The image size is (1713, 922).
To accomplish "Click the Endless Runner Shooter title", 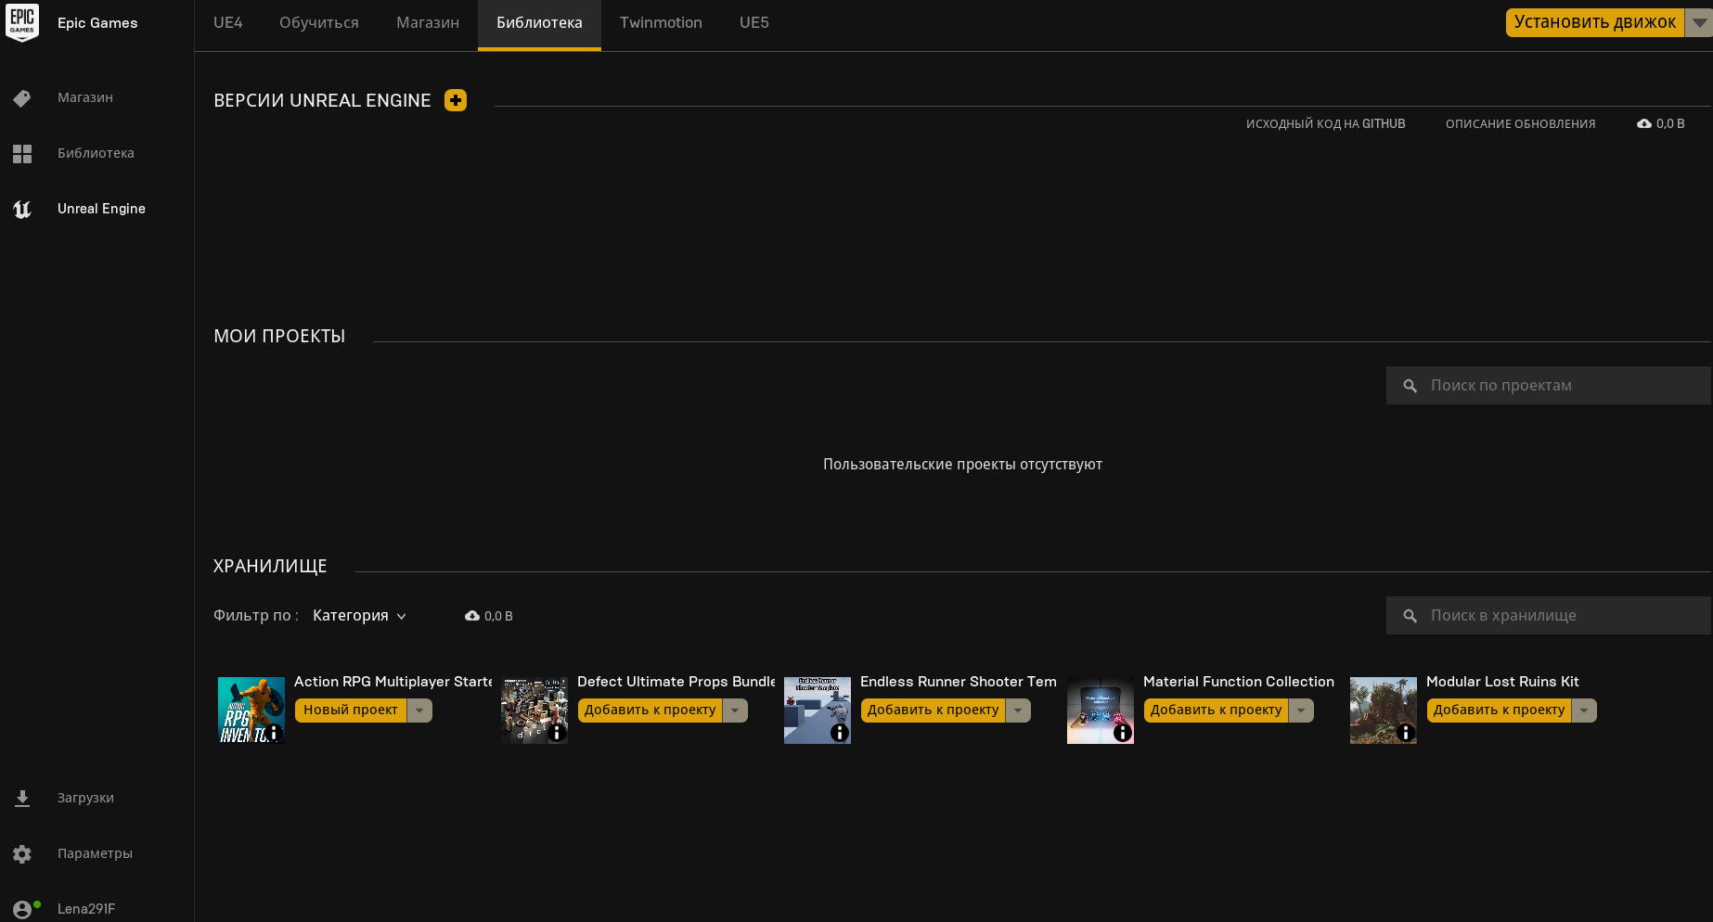I will (959, 682).
